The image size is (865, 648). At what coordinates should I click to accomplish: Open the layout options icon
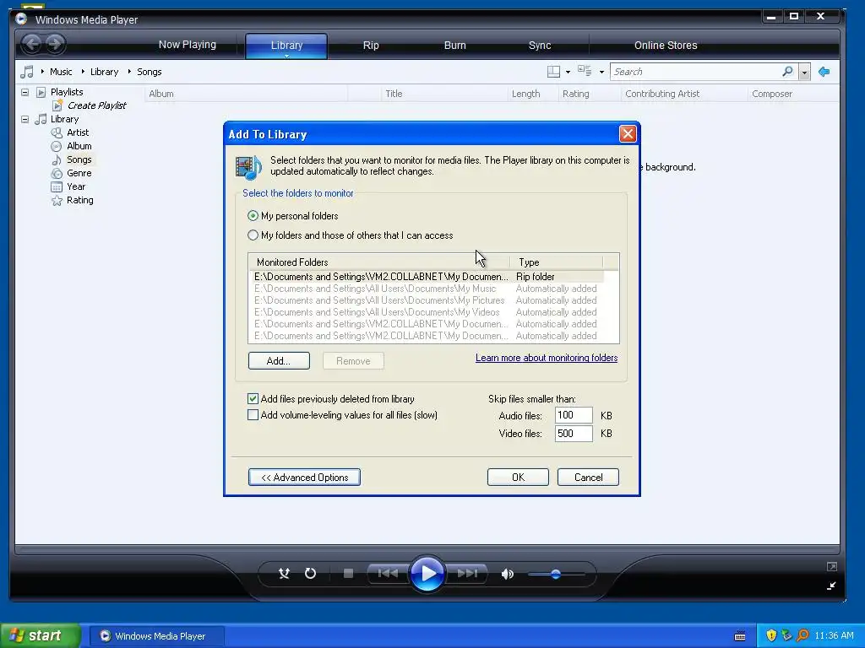click(553, 72)
